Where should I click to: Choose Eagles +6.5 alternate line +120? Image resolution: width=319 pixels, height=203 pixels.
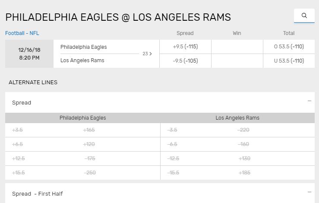click(x=82, y=144)
